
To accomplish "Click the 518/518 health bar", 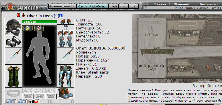I will (x=40, y=22).
